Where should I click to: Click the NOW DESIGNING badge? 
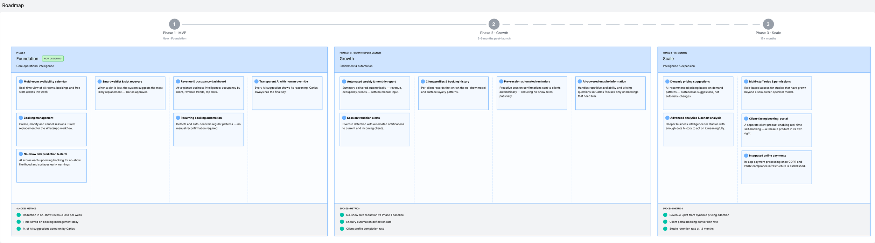(53, 59)
